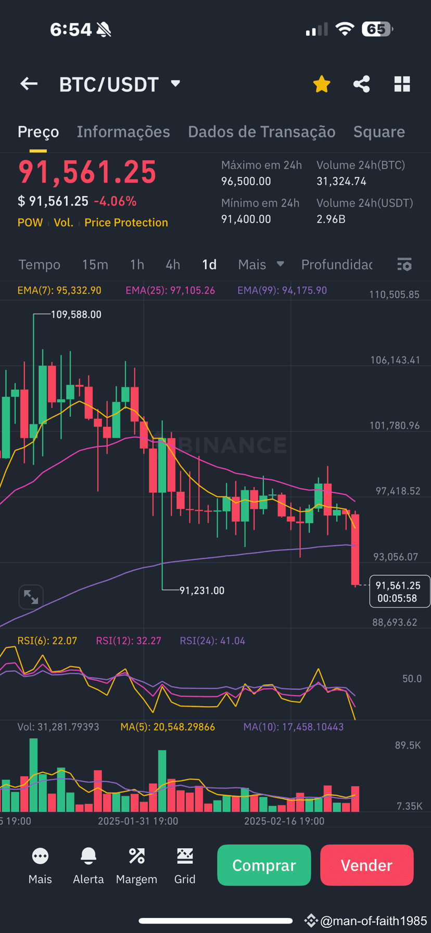The image size is (431, 933).
Task: Open the Alerta bell icon
Action: [88, 866]
